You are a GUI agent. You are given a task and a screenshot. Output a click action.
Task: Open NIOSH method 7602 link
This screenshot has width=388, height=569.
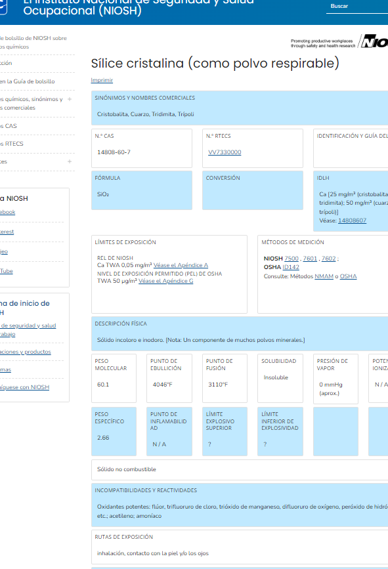pyautogui.click(x=328, y=259)
